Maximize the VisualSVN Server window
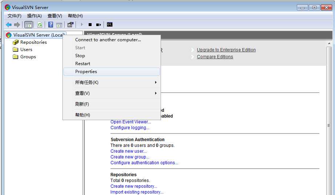Screen dimensions: 335x195 (x=314, y=8)
